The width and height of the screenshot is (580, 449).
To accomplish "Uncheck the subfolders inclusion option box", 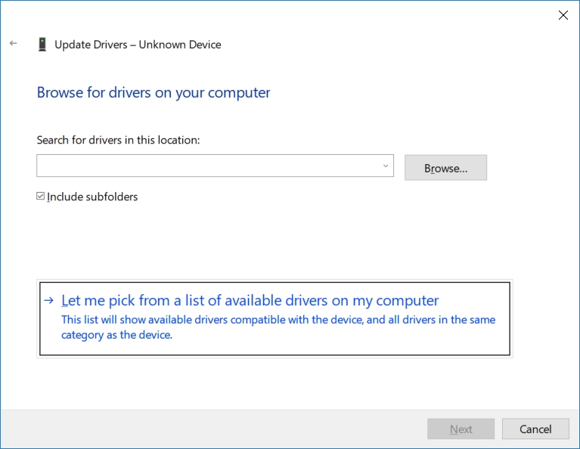I will click(40, 196).
